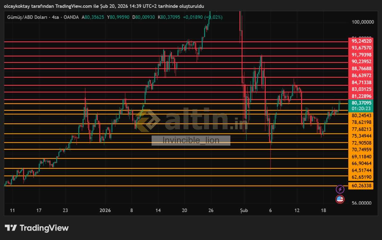The width and height of the screenshot is (382, 240).
Task: Click the Invincible_lion watermark text
Action: (191, 140)
